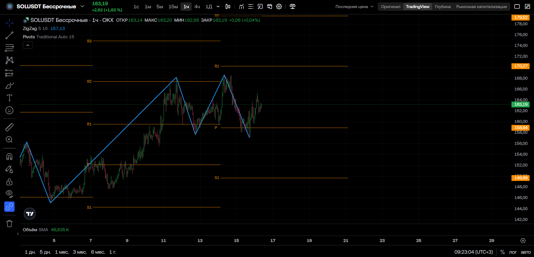
Task: Open the Последняя цена dropdown
Action: [354, 7]
